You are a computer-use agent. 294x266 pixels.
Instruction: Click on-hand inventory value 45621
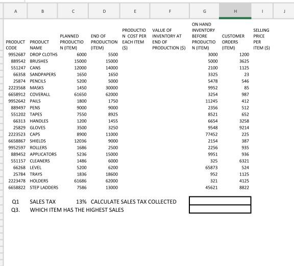(x=211, y=187)
